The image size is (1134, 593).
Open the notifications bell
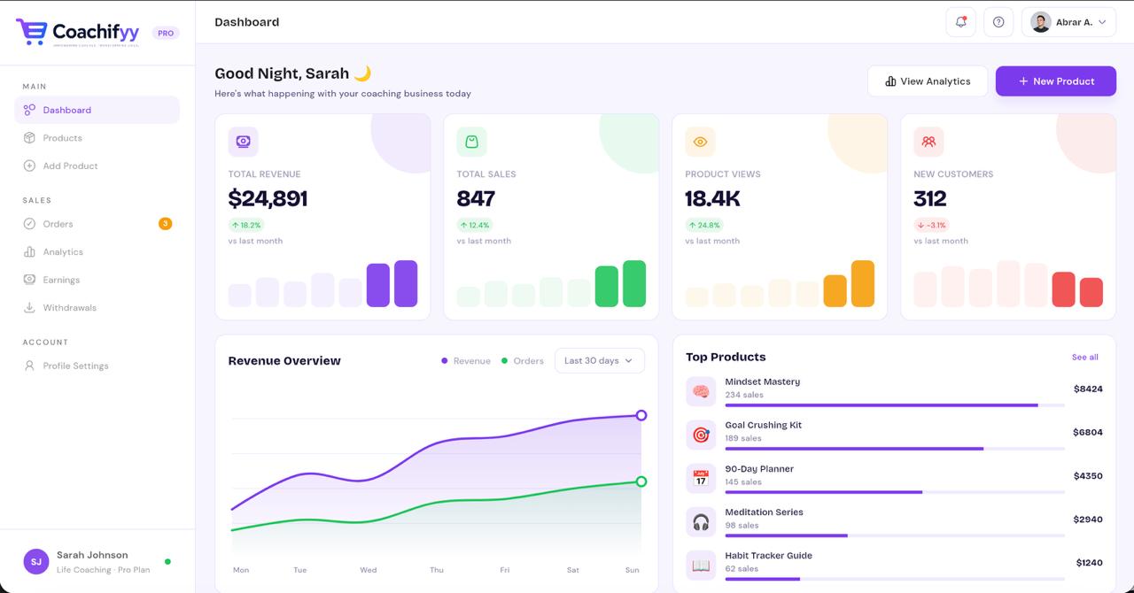[961, 22]
